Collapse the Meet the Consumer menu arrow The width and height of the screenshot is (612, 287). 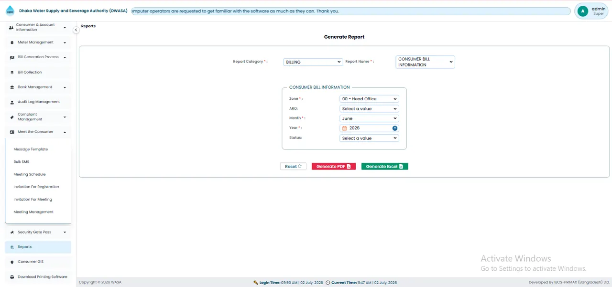65,132
